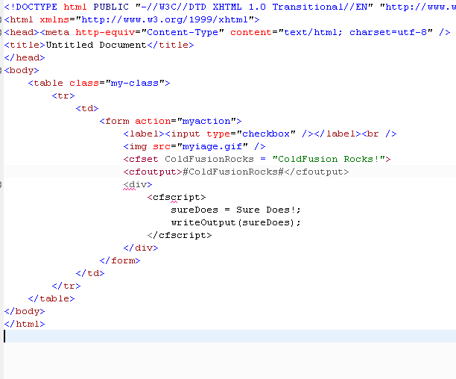Place cursor on the highlighted empty last line
This screenshot has height=379, width=456.
(x=229, y=336)
